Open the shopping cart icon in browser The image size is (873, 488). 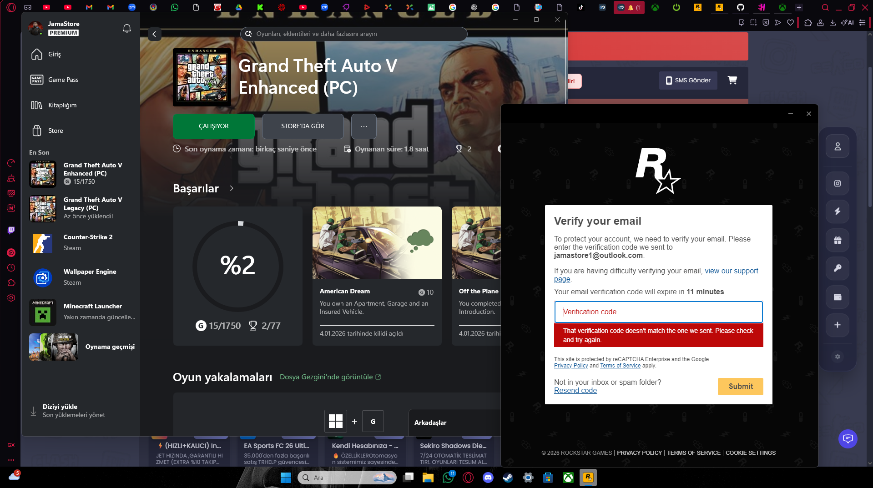(x=732, y=80)
